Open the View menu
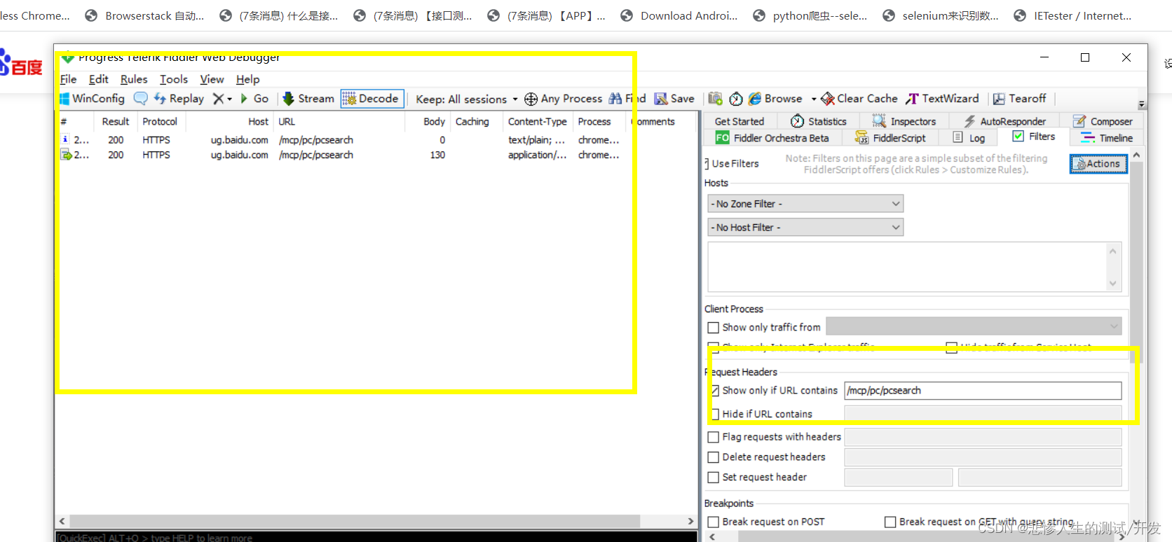 (x=212, y=79)
